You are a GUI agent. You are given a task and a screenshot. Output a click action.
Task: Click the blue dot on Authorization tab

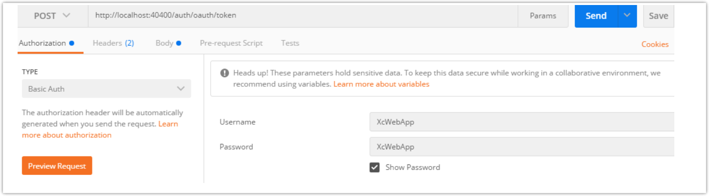pos(72,43)
